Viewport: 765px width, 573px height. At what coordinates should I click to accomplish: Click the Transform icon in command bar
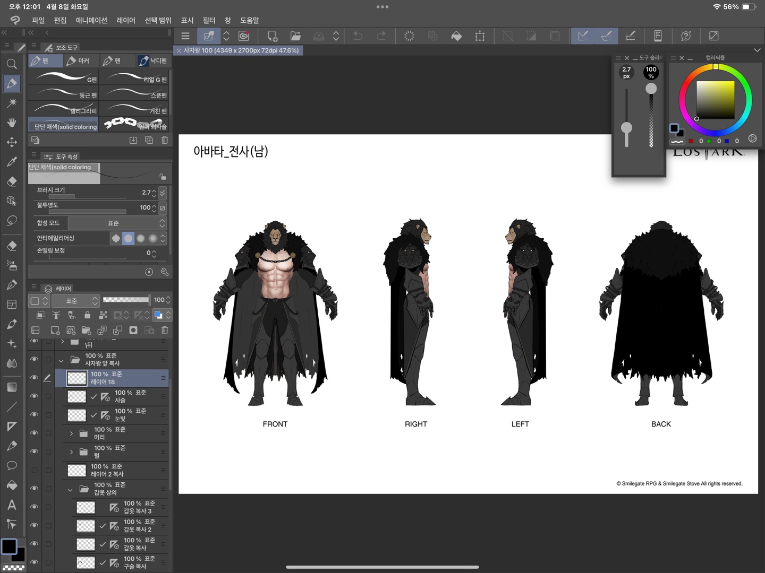pyautogui.click(x=480, y=36)
